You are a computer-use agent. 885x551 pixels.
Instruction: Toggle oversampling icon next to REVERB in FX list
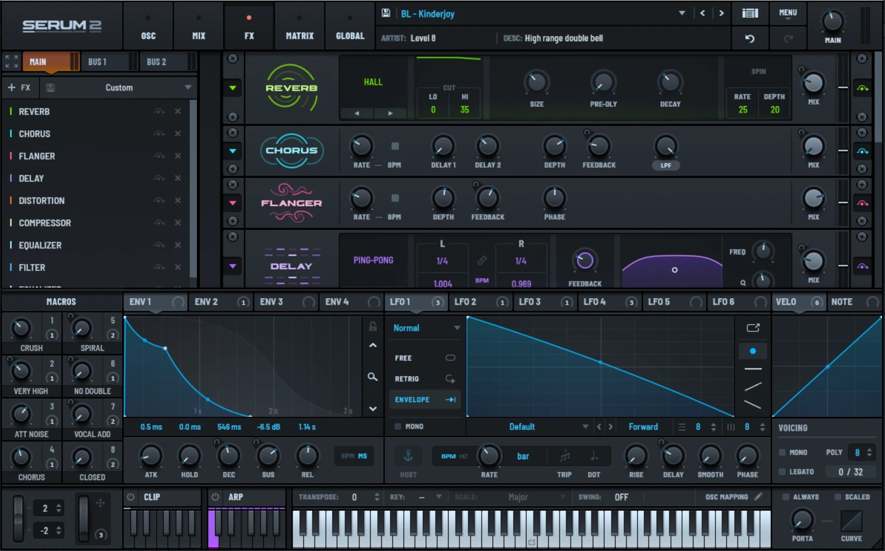(159, 111)
